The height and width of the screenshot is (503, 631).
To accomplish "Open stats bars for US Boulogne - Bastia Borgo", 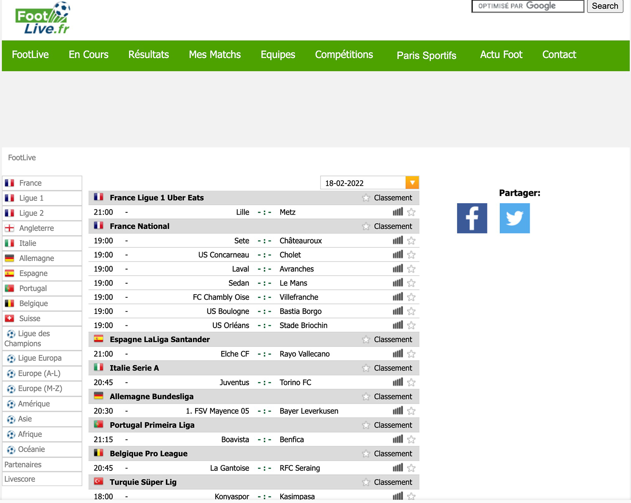I will (398, 311).
